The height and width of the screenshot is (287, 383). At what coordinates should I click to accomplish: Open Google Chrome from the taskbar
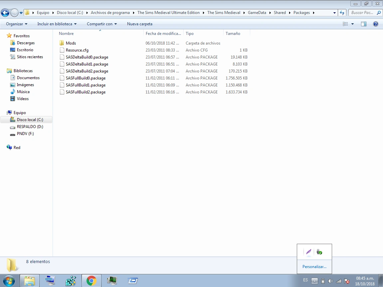point(91,281)
